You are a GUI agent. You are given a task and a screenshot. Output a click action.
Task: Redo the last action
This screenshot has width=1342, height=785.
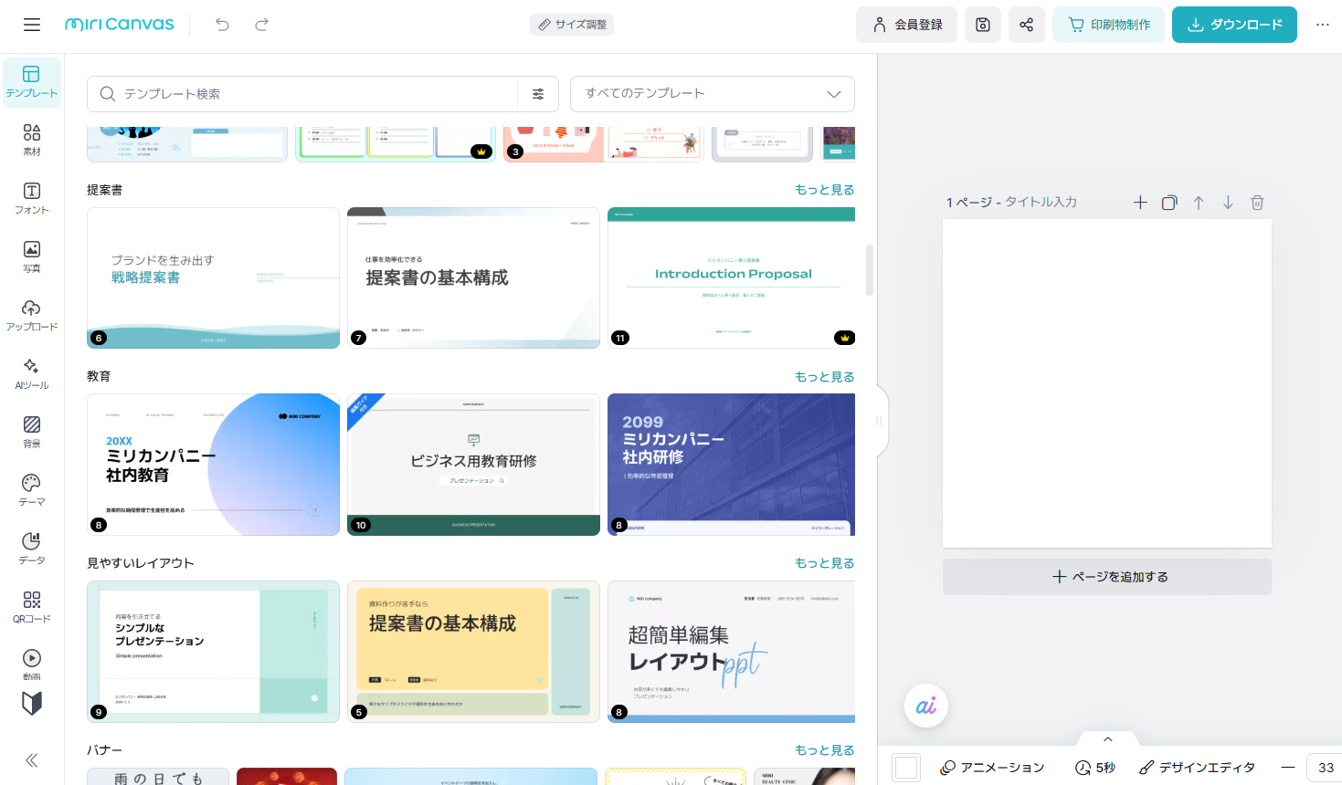pyautogui.click(x=261, y=25)
